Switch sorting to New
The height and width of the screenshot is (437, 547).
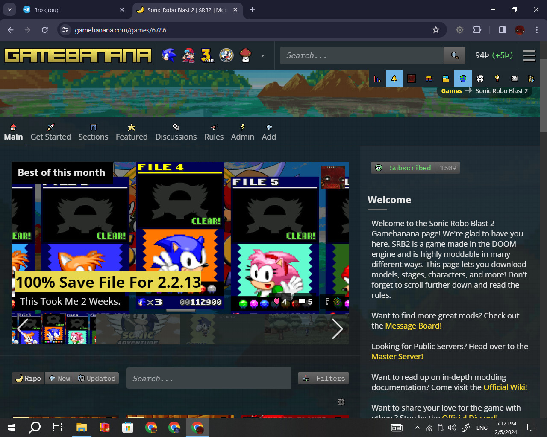click(x=59, y=378)
